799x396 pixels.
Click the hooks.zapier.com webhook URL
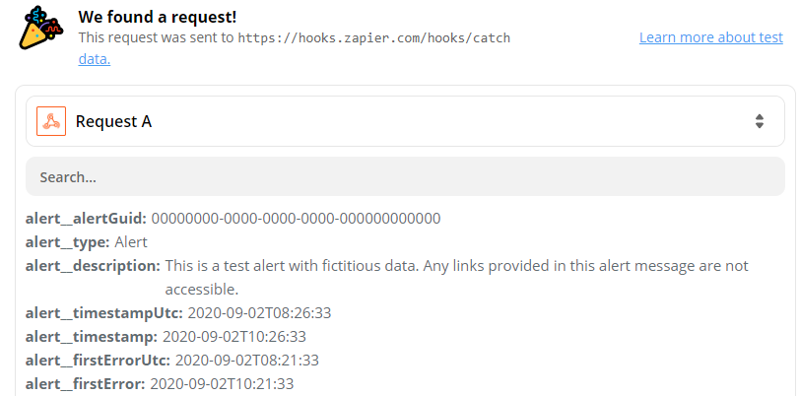pyautogui.click(x=373, y=37)
